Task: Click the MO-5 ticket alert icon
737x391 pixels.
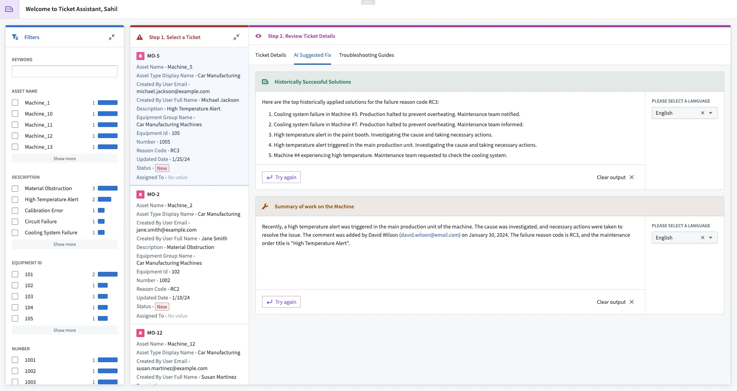Action: tap(140, 56)
